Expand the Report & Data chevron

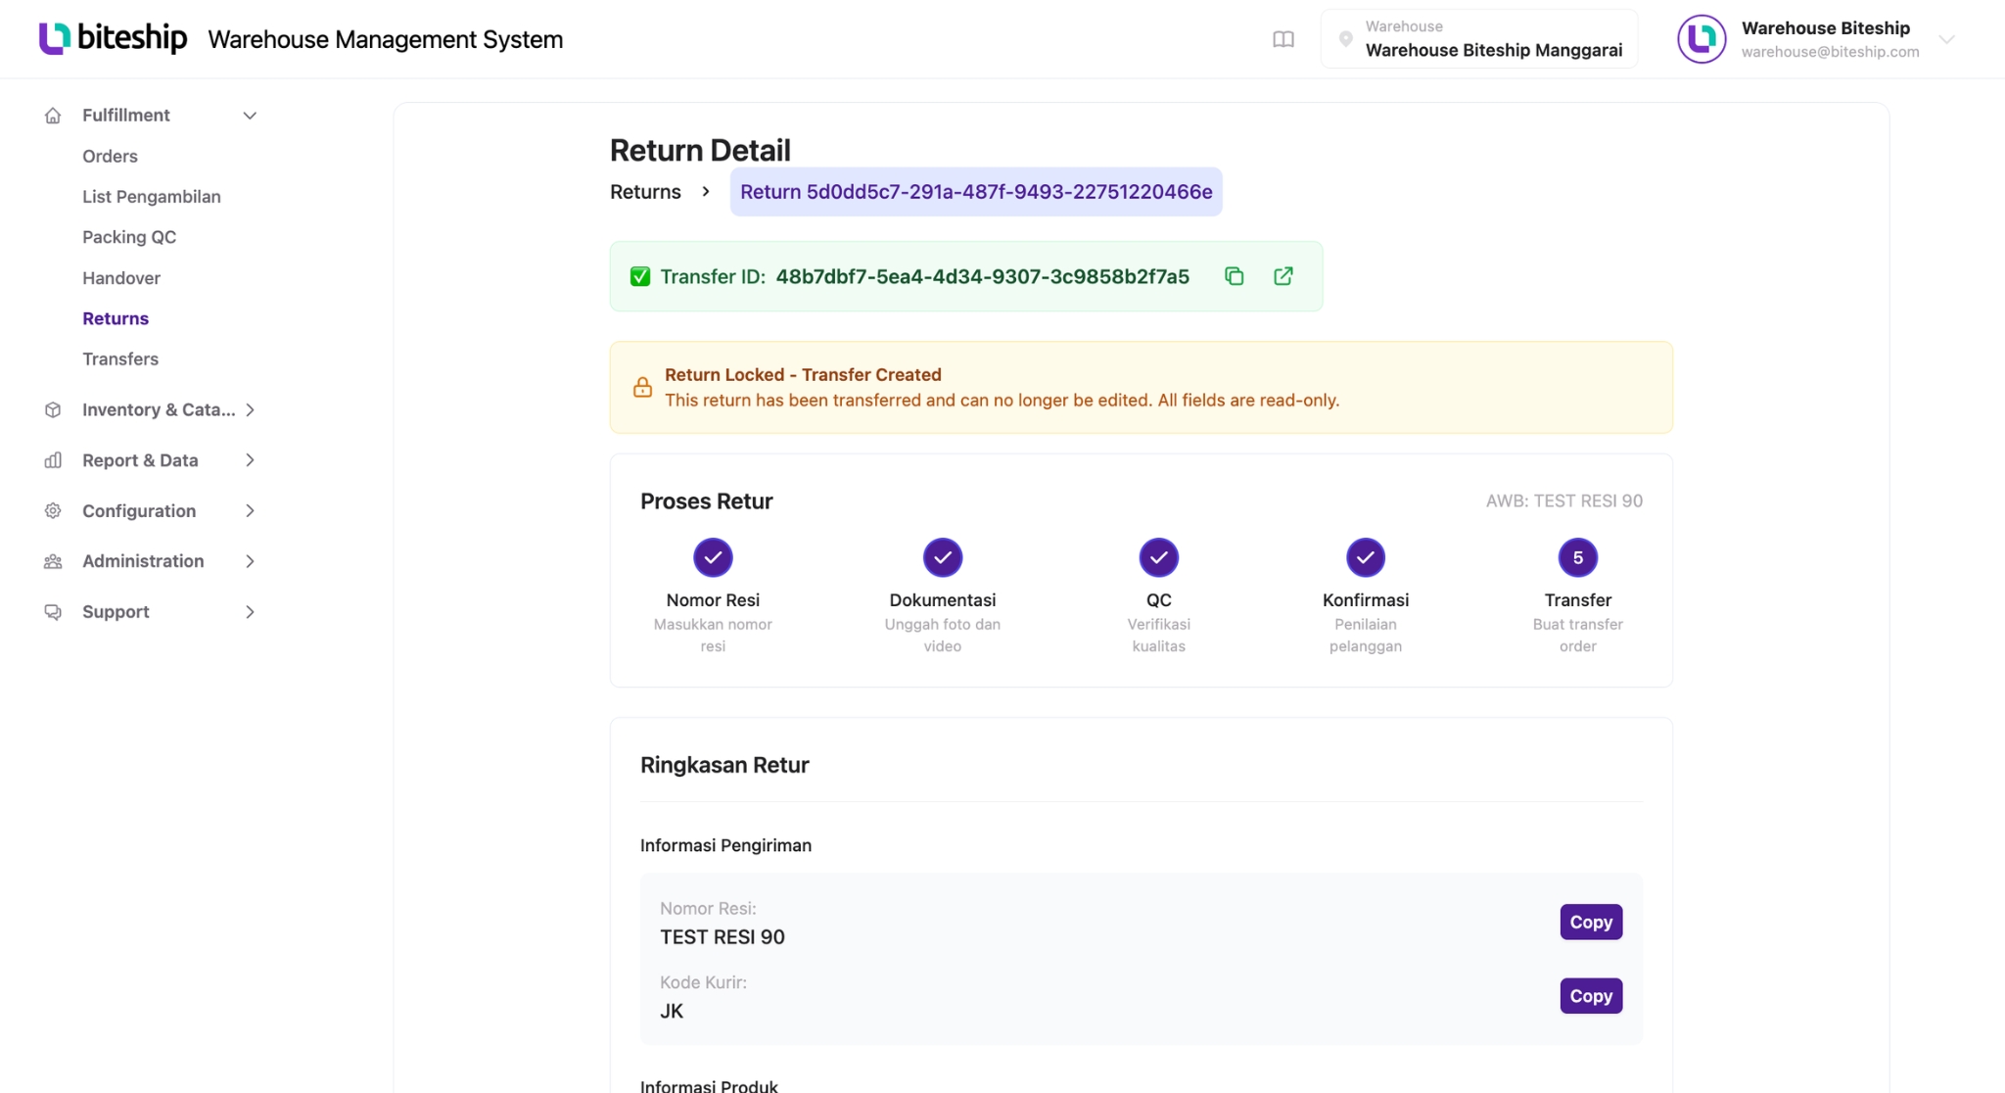point(250,460)
